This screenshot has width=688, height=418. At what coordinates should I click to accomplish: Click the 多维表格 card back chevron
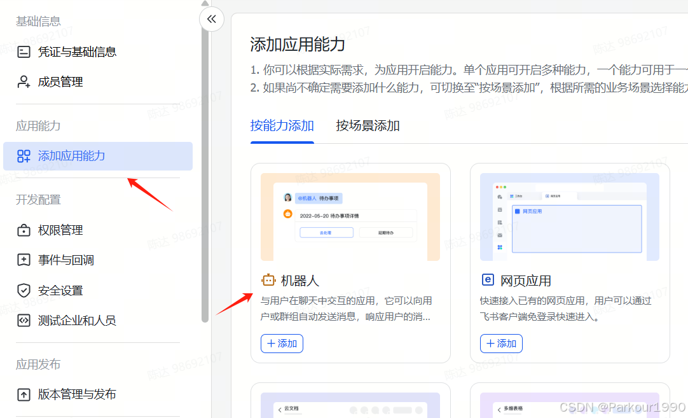tap(499, 409)
